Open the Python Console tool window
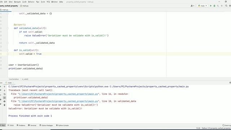The width and height of the screenshot is (231, 130). coord(62,125)
